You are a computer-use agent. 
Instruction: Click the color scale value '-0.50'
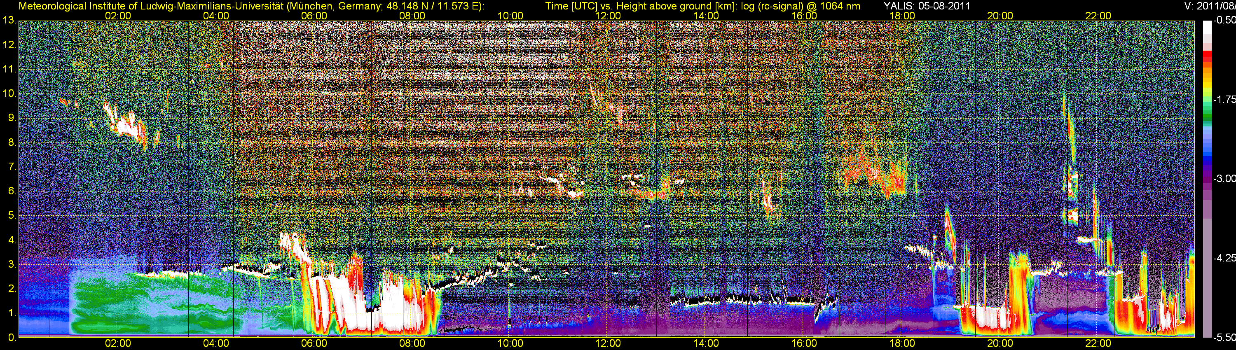[1224, 21]
